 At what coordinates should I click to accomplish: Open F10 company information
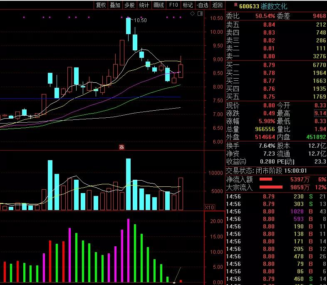pos(173,5)
